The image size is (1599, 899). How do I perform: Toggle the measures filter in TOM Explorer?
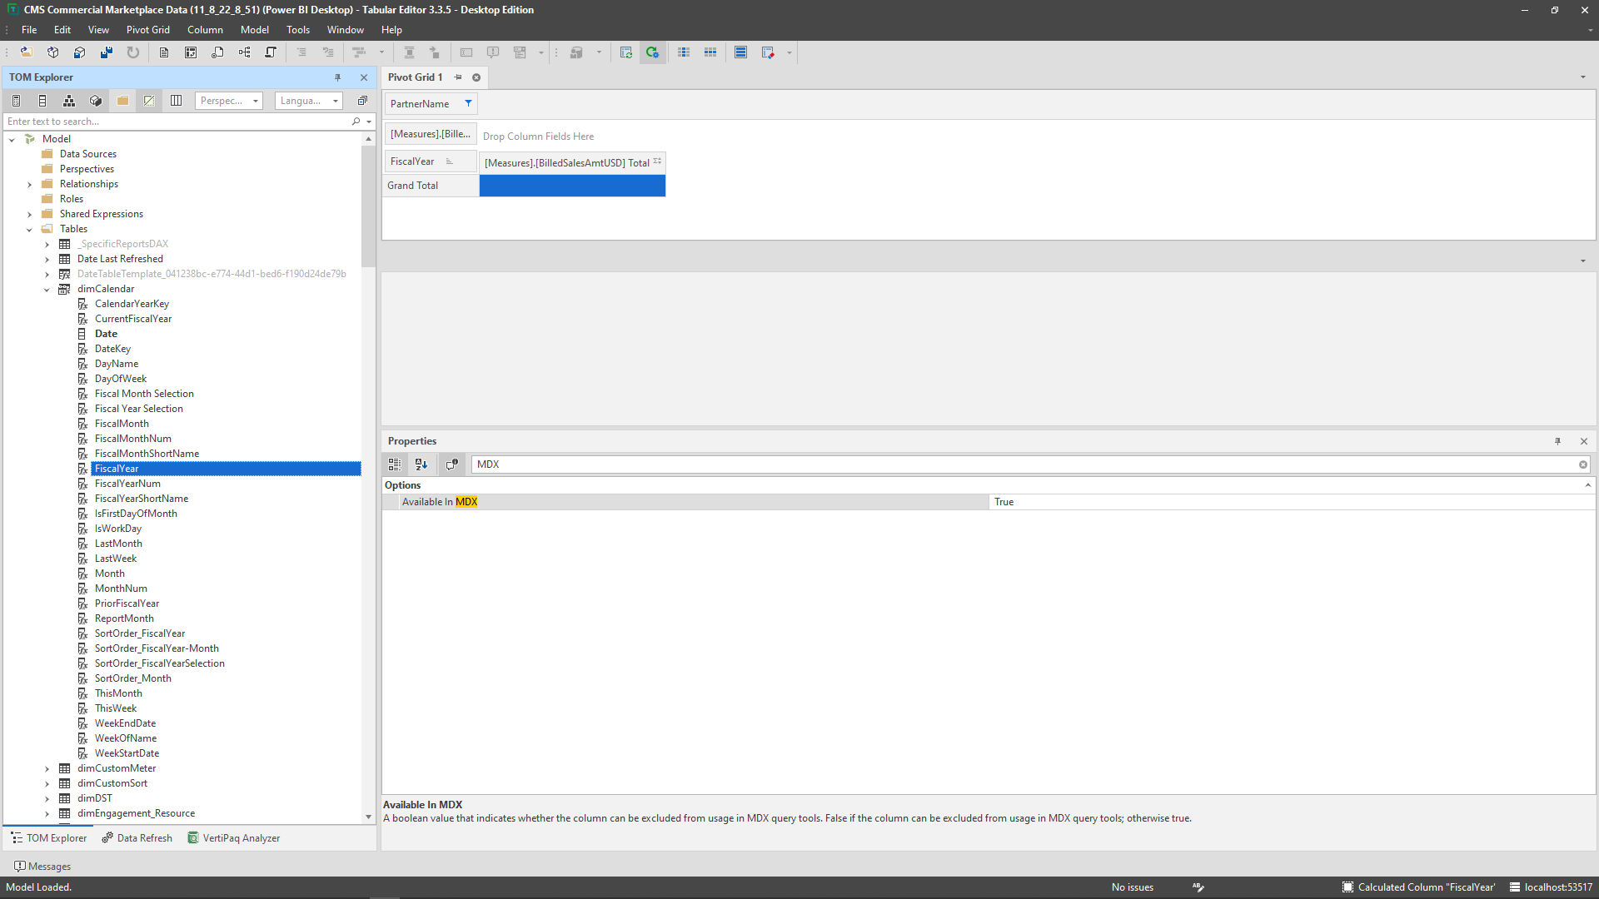click(x=16, y=101)
